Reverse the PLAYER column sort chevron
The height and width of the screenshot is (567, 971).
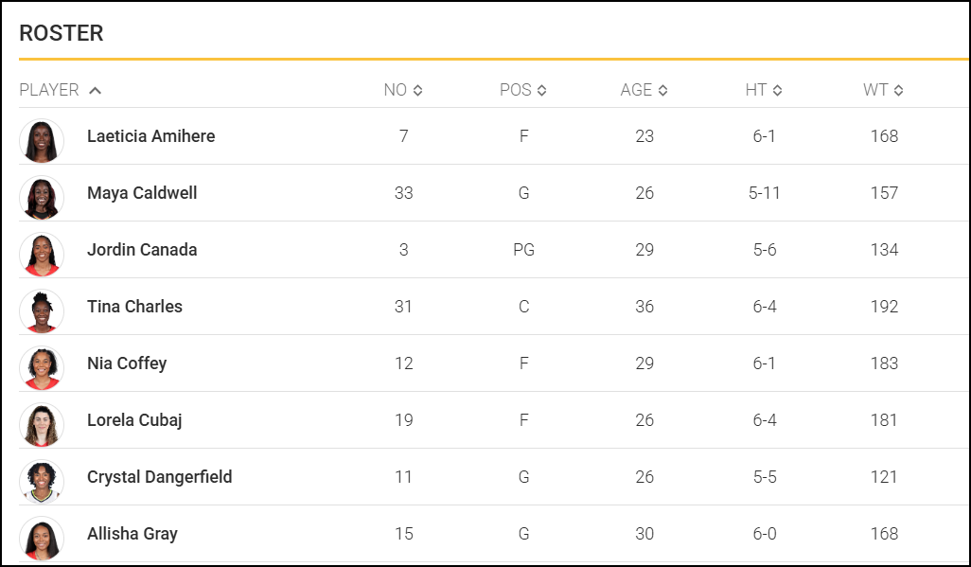95,91
